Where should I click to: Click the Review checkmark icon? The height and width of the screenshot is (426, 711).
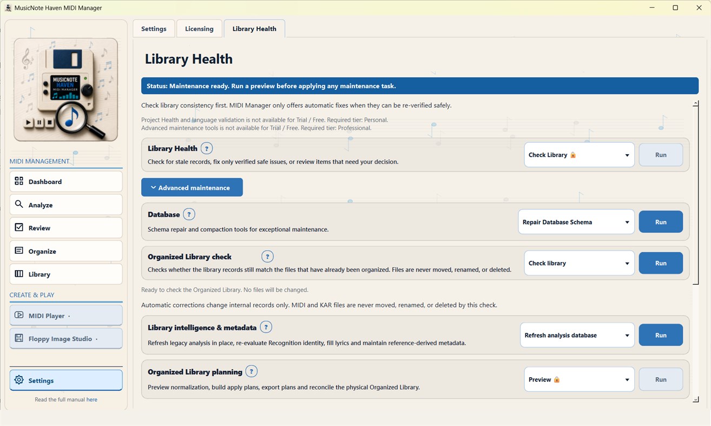click(x=19, y=227)
